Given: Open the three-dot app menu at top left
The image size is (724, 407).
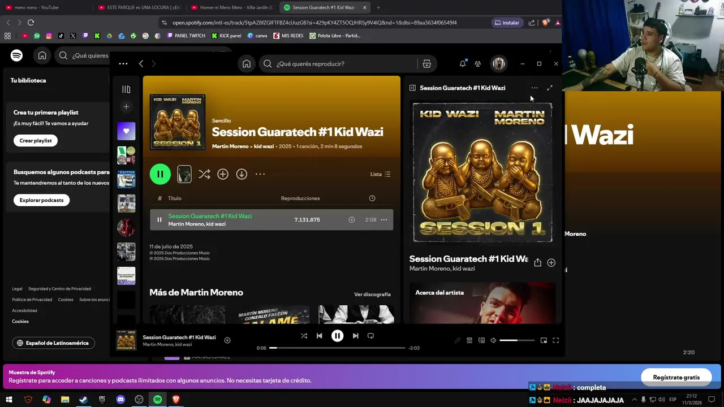Looking at the screenshot, I should tap(123, 64).
